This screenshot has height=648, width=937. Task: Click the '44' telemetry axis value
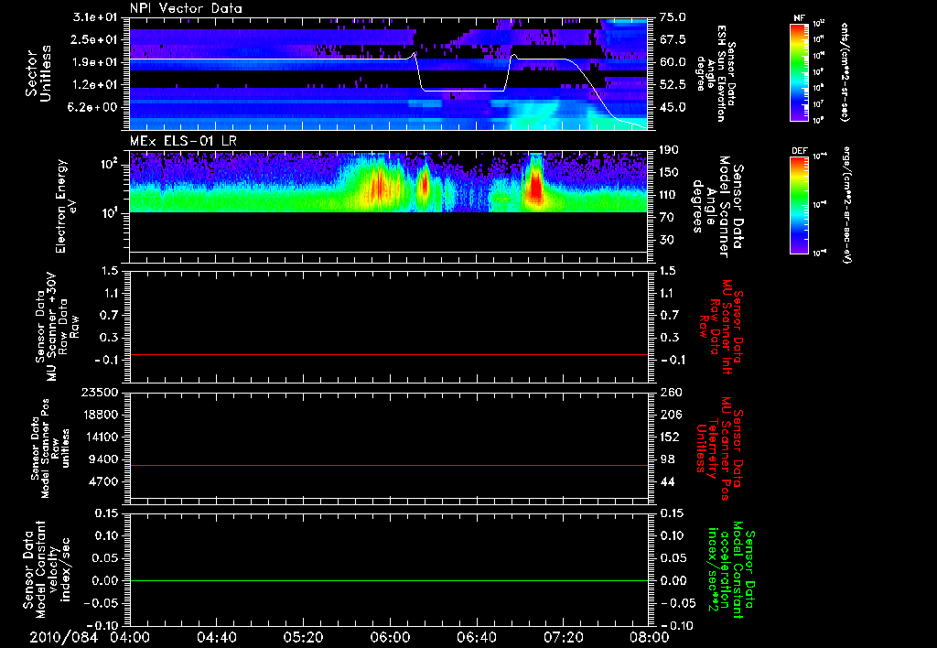tap(667, 481)
